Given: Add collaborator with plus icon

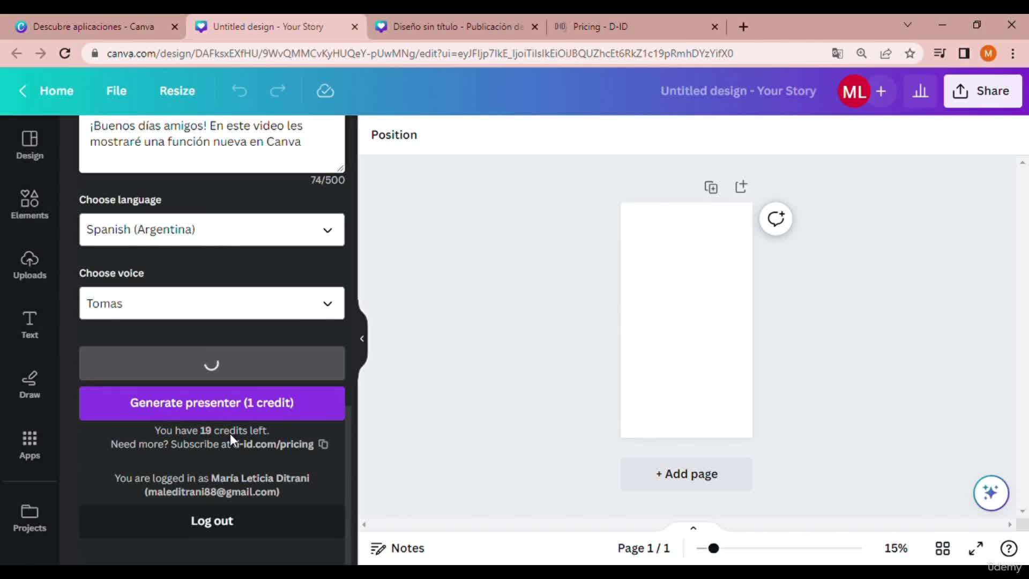Looking at the screenshot, I should (881, 91).
